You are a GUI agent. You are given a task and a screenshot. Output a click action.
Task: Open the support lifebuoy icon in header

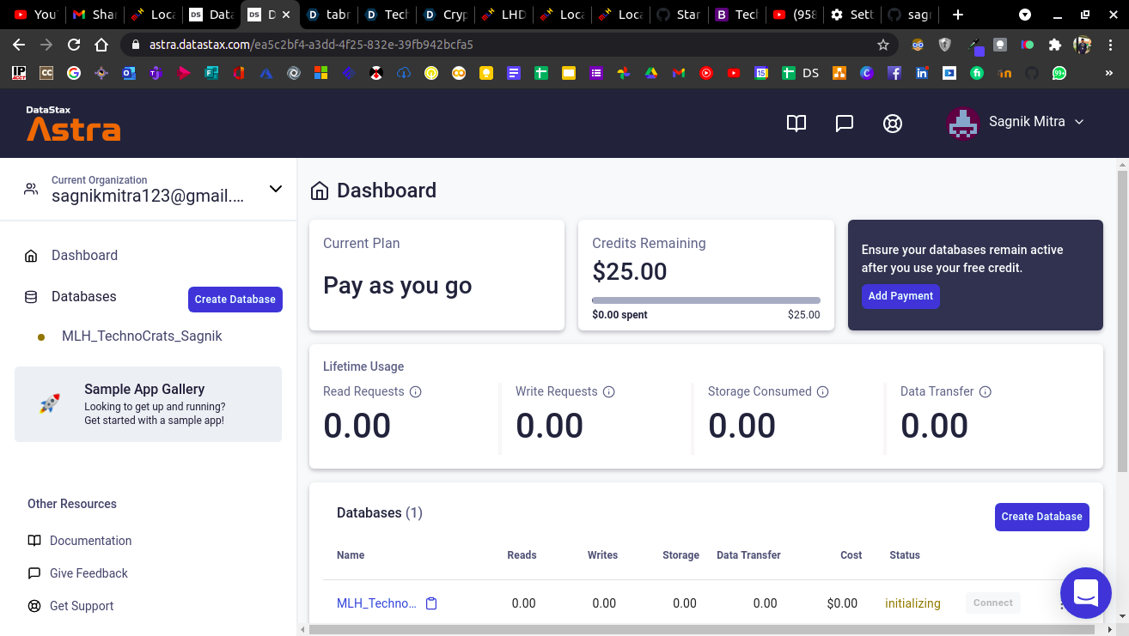pos(893,123)
